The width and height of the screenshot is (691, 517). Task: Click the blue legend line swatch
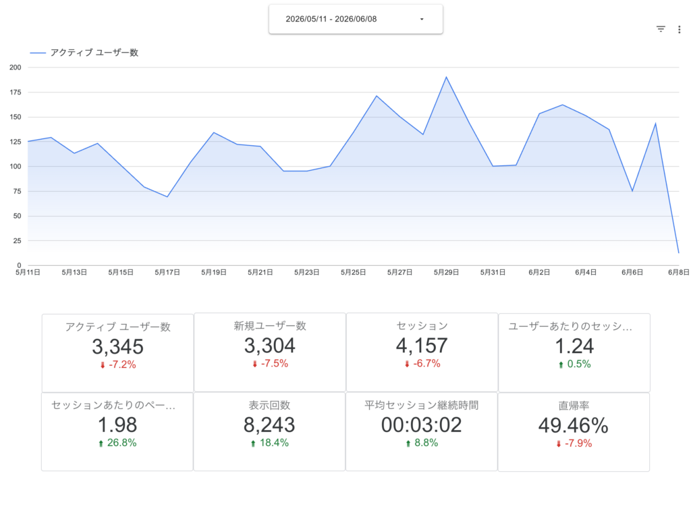pos(38,53)
